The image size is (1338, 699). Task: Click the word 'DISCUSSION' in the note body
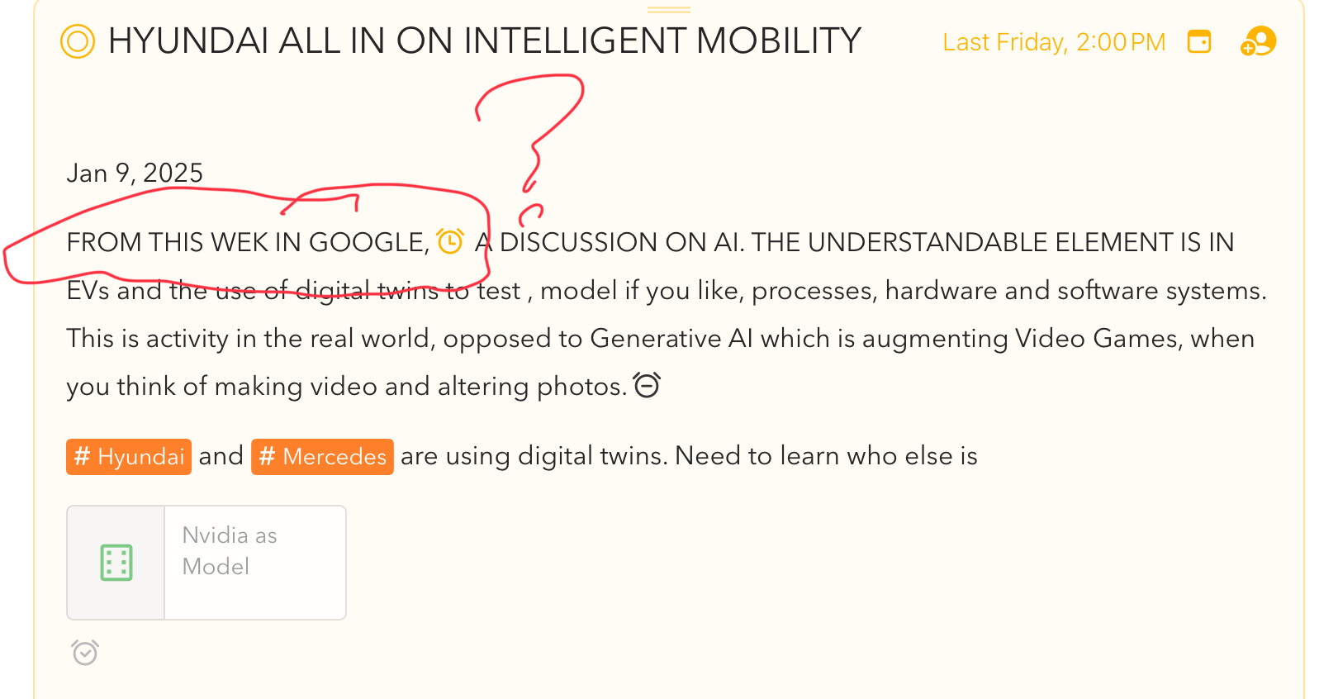coord(579,242)
